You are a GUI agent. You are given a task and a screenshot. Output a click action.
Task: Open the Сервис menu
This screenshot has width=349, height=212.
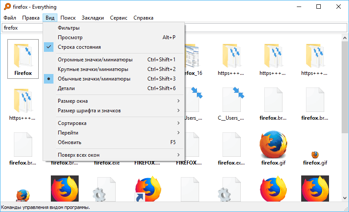point(119,18)
